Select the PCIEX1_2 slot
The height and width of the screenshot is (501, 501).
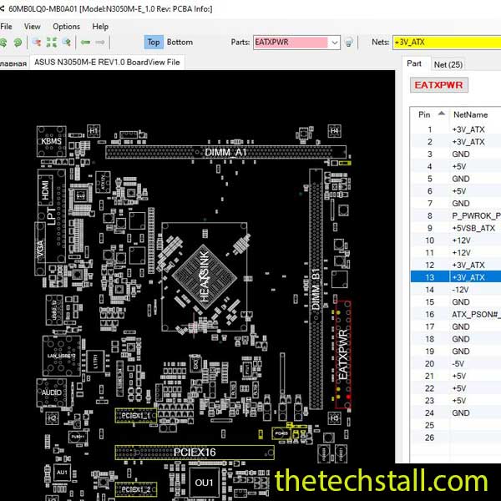[x=136, y=489]
